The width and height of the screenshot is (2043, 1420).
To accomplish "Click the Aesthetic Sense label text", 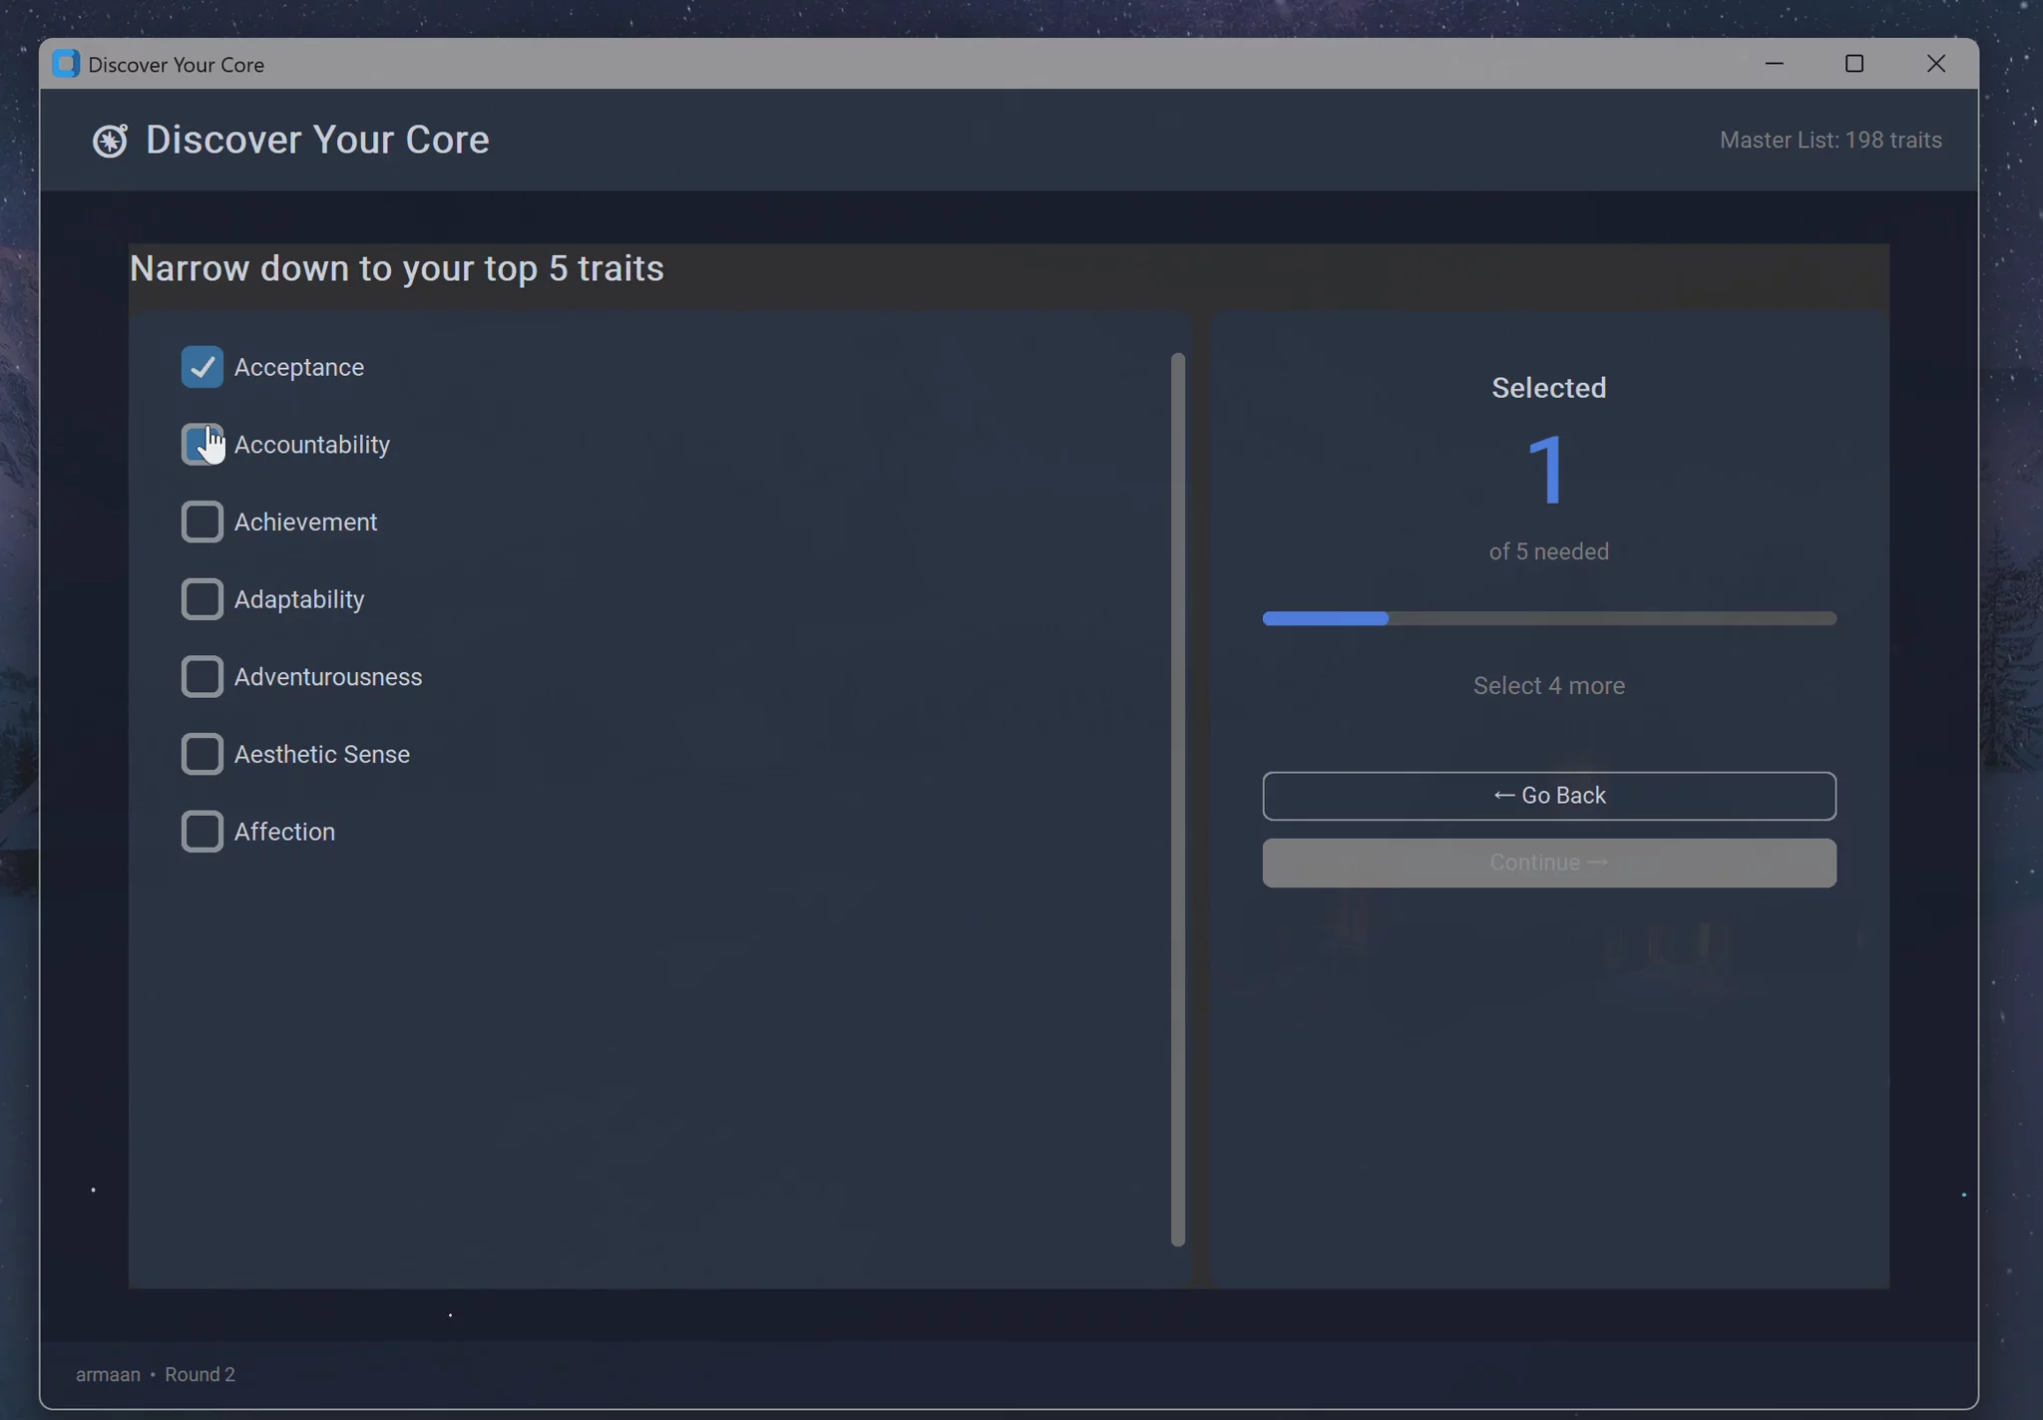I will tap(321, 755).
